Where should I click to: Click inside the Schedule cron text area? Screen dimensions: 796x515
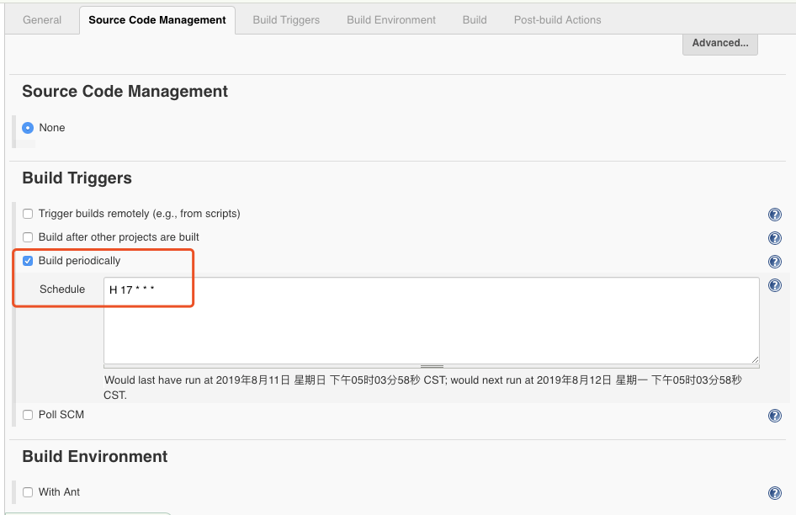pos(432,321)
